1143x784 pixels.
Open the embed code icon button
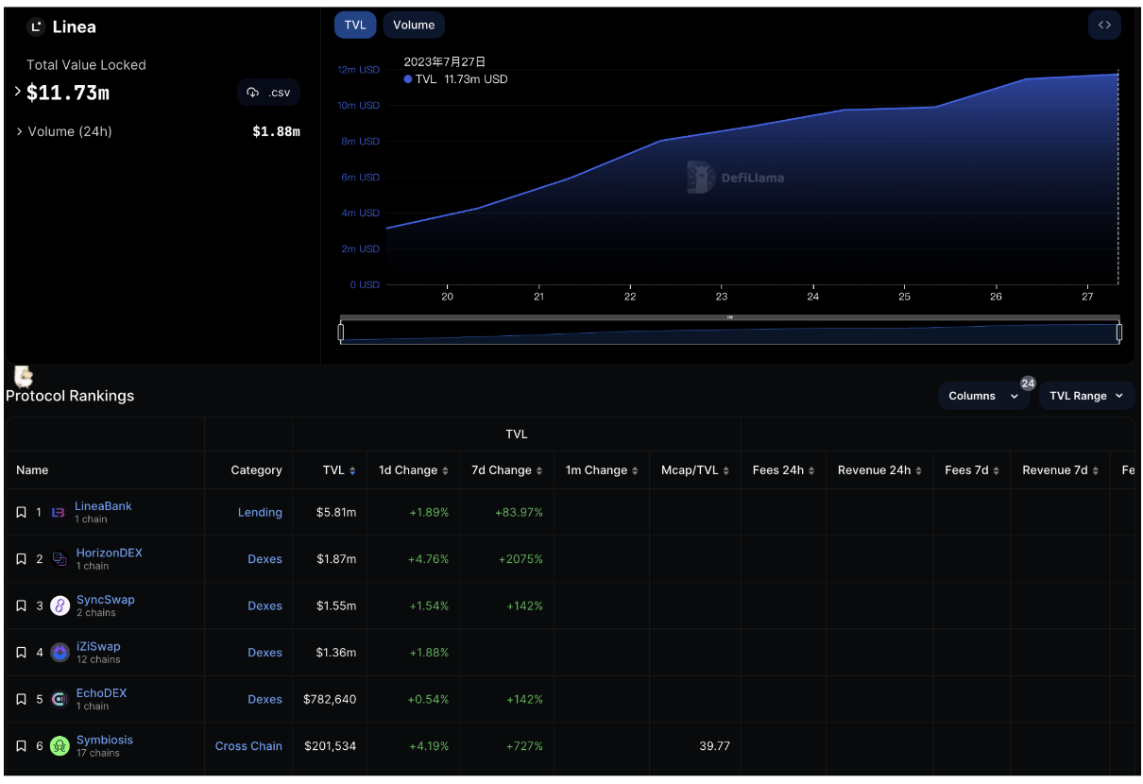(x=1104, y=26)
